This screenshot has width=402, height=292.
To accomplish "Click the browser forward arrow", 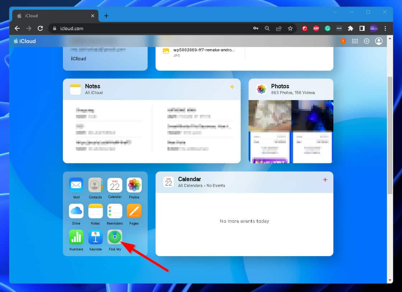I will [29, 28].
